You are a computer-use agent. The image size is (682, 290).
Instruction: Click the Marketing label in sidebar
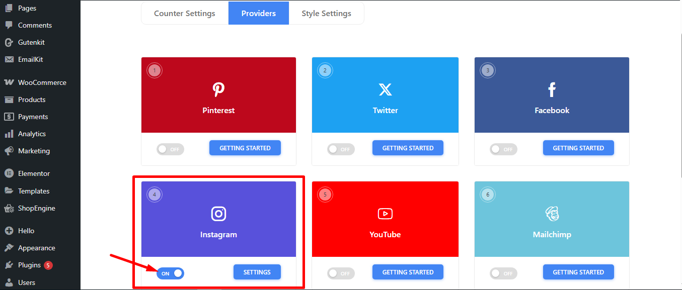(34, 151)
